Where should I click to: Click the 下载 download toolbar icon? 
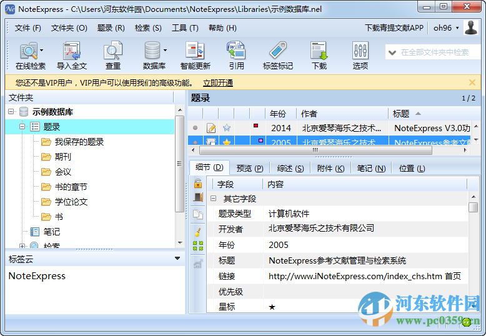pyautogui.click(x=319, y=56)
